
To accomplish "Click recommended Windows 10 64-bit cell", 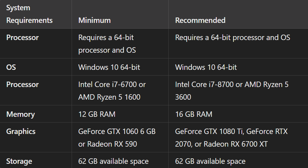I will pyautogui.click(x=206, y=67).
